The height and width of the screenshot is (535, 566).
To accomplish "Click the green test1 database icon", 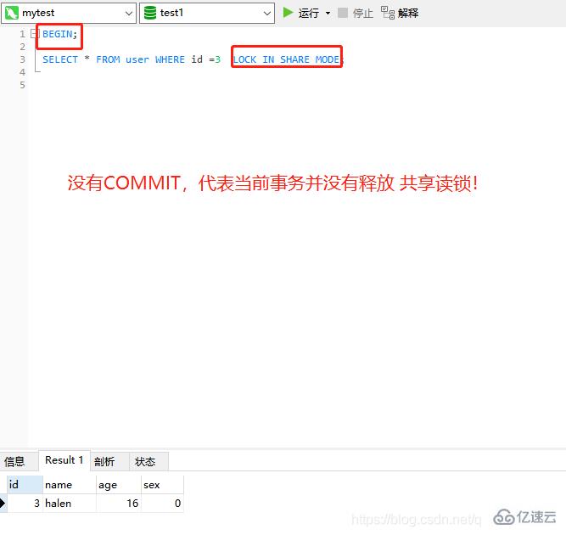I will pos(150,13).
